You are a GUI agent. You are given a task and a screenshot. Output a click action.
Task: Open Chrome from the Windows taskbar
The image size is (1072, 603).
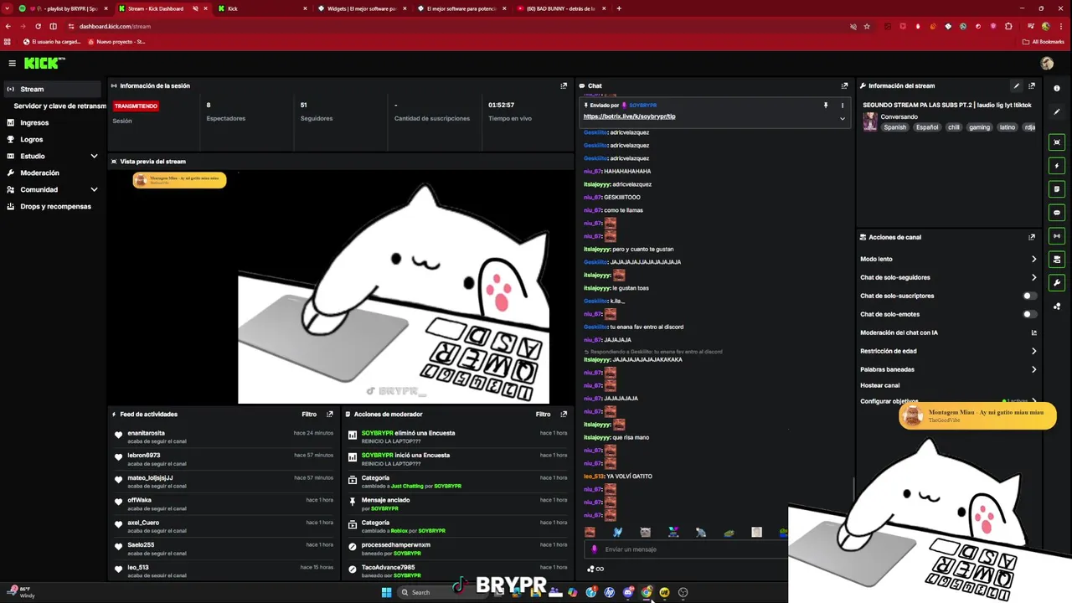pos(647,592)
